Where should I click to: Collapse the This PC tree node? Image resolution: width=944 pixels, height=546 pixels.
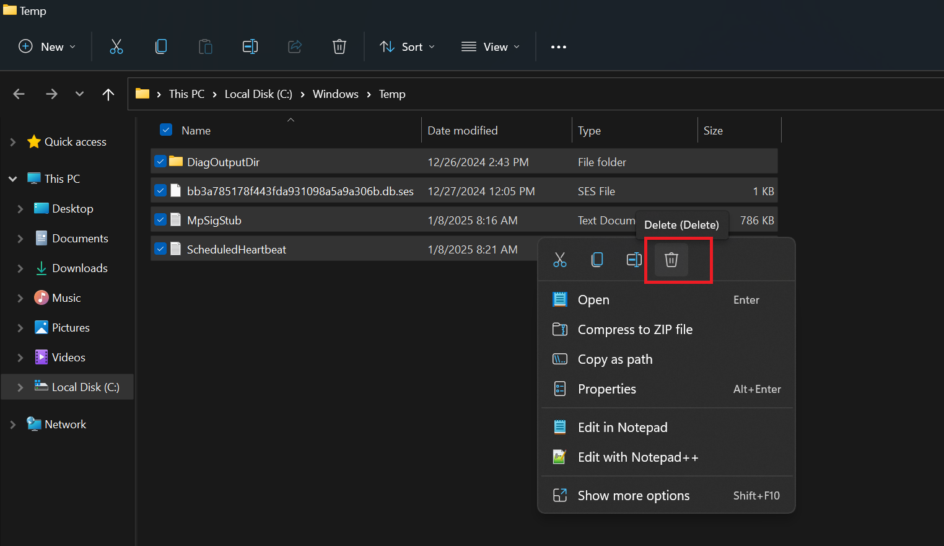coord(13,178)
